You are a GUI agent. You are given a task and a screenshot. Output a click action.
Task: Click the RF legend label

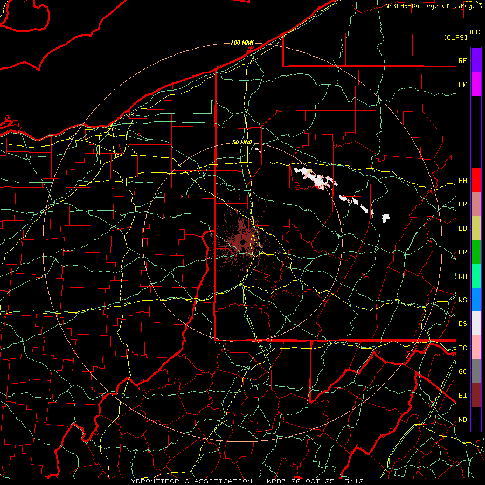463,60
